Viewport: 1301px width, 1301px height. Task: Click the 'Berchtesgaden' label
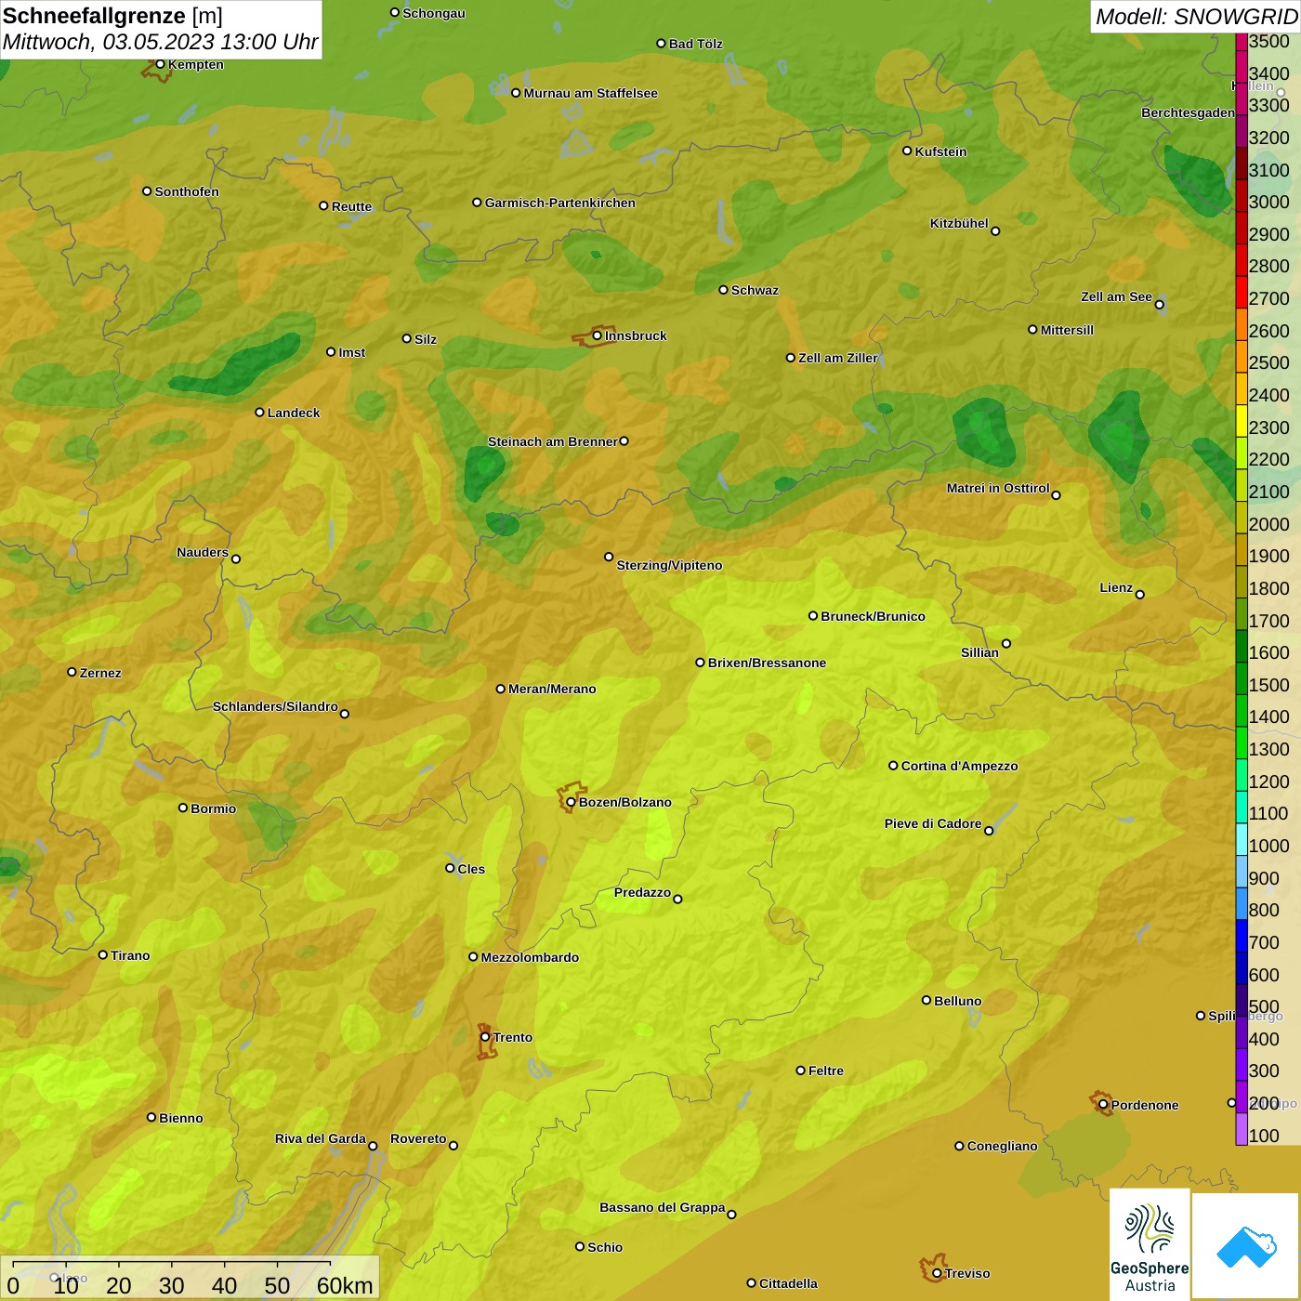pyautogui.click(x=1188, y=112)
